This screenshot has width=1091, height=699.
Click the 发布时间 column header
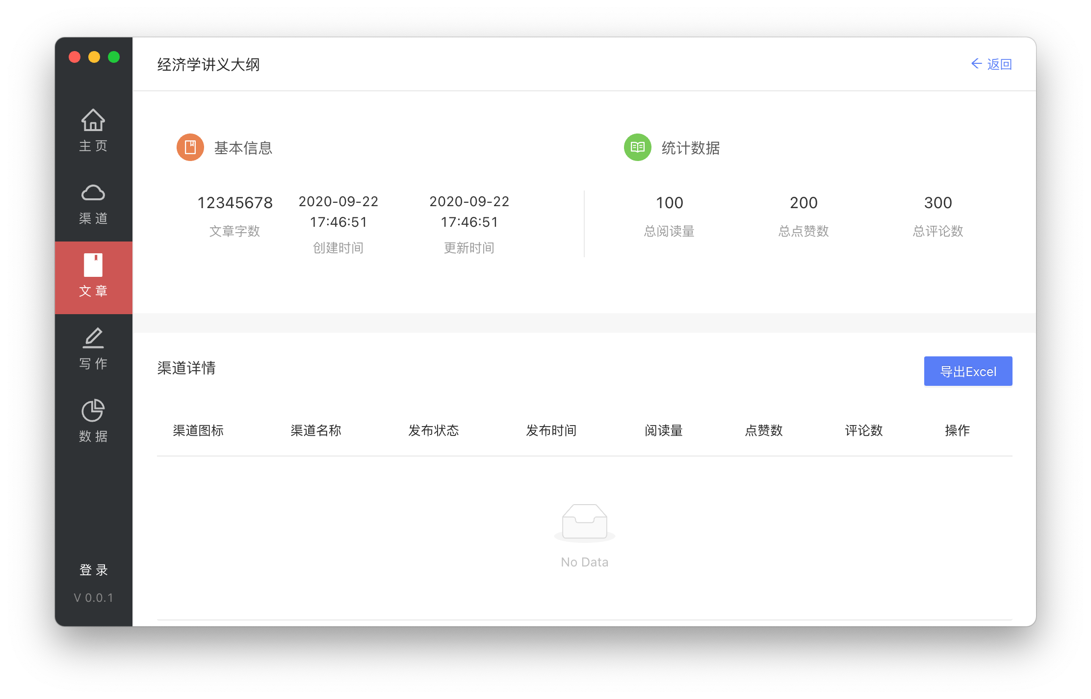point(551,430)
